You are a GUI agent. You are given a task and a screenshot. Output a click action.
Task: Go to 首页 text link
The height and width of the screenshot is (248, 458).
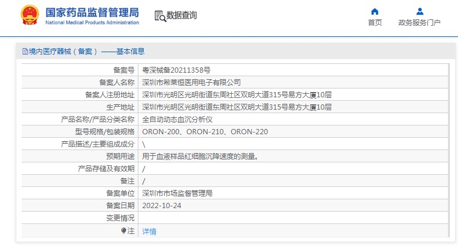tap(375, 22)
